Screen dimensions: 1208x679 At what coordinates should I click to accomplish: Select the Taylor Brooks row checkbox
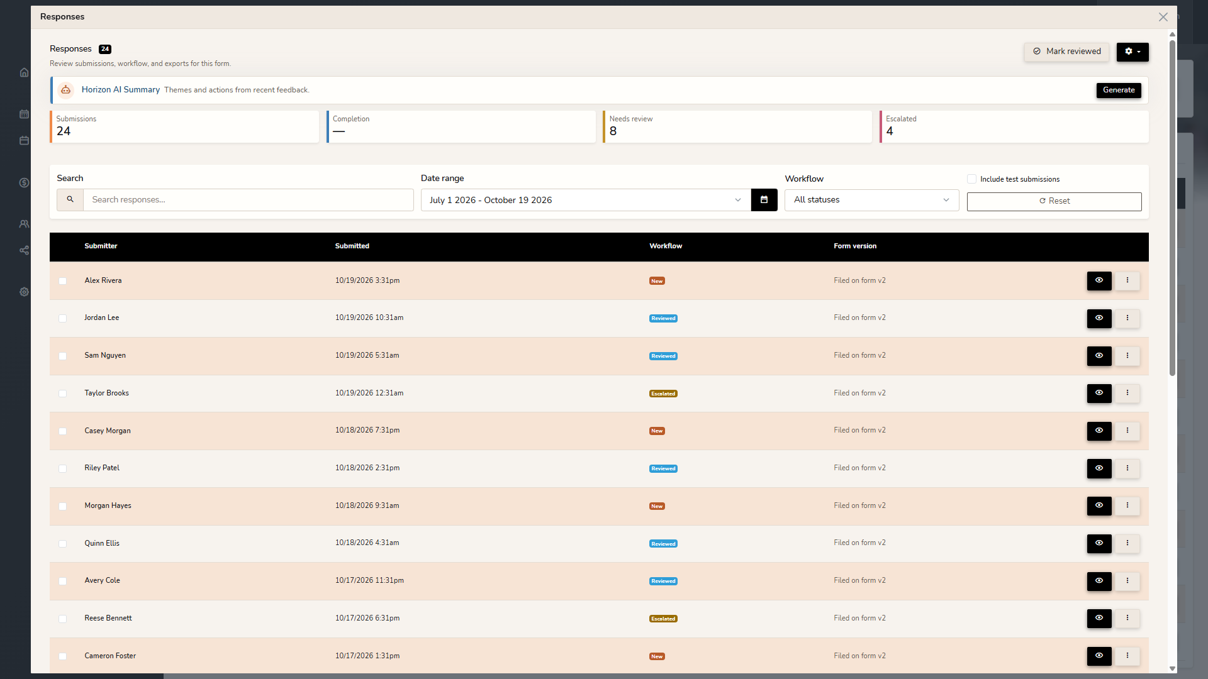(62, 394)
